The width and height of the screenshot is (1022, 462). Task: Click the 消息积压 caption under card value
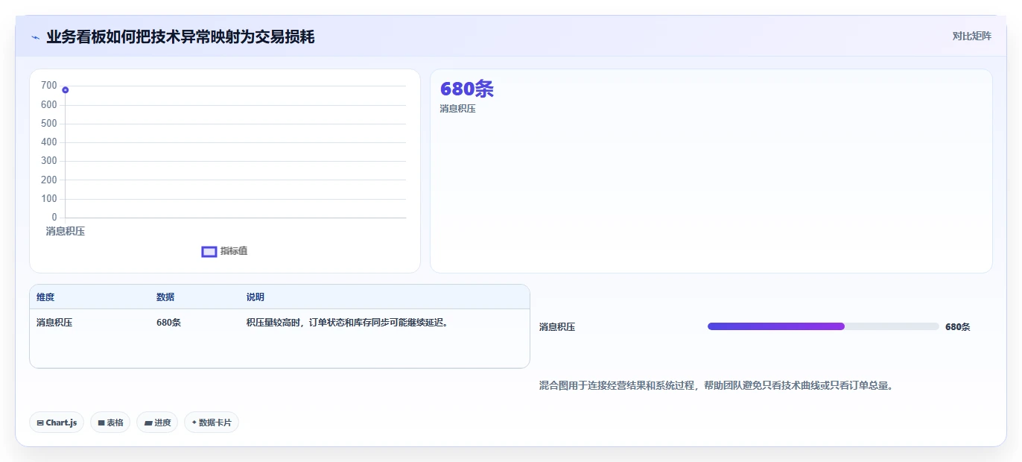tap(457, 109)
